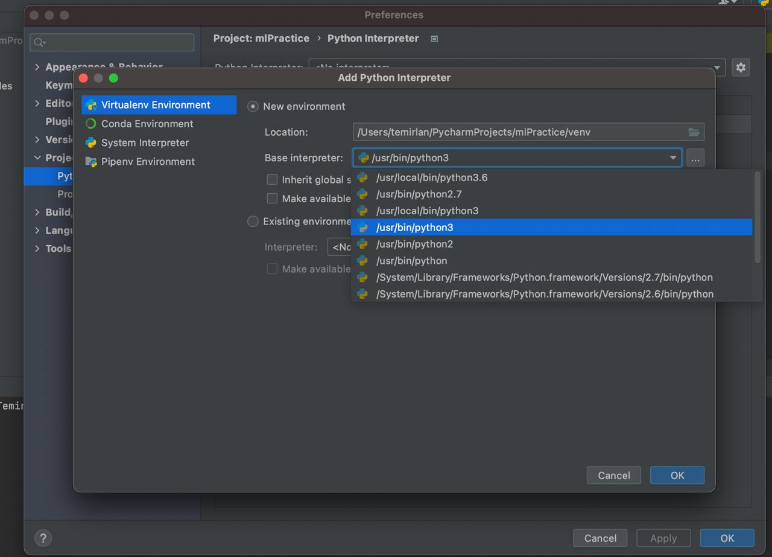
Task: Click OK in Add Python Interpreter dialog
Action: [677, 476]
